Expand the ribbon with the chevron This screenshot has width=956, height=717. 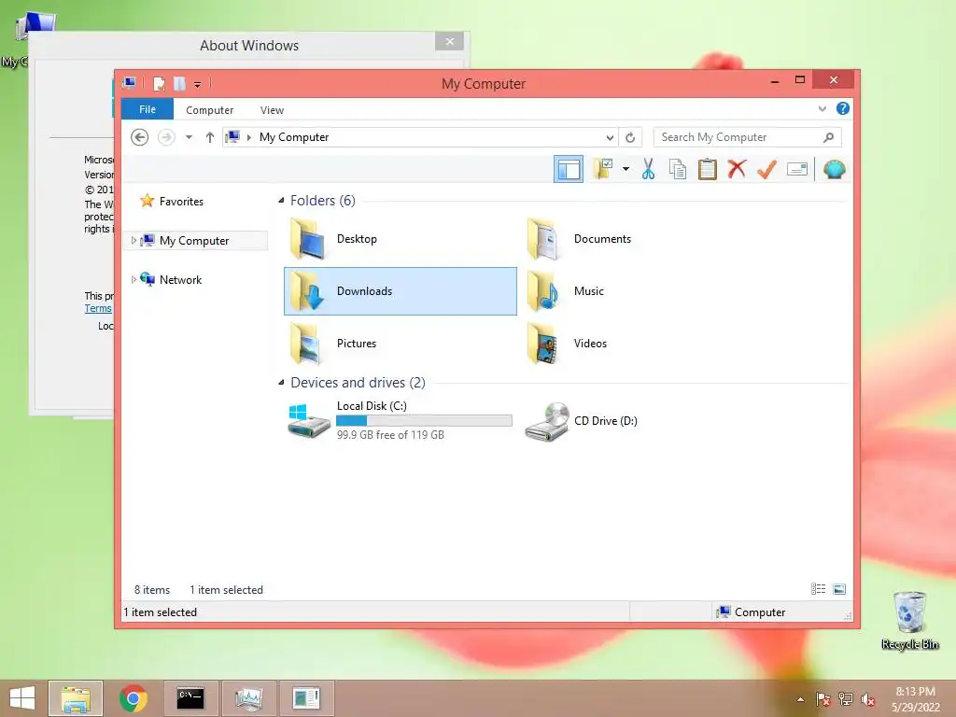tap(822, 109)
